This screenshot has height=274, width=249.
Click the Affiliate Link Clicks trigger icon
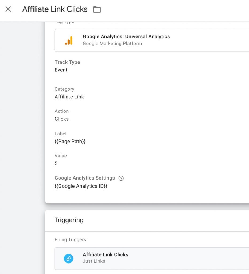click(x=69, y=258)
